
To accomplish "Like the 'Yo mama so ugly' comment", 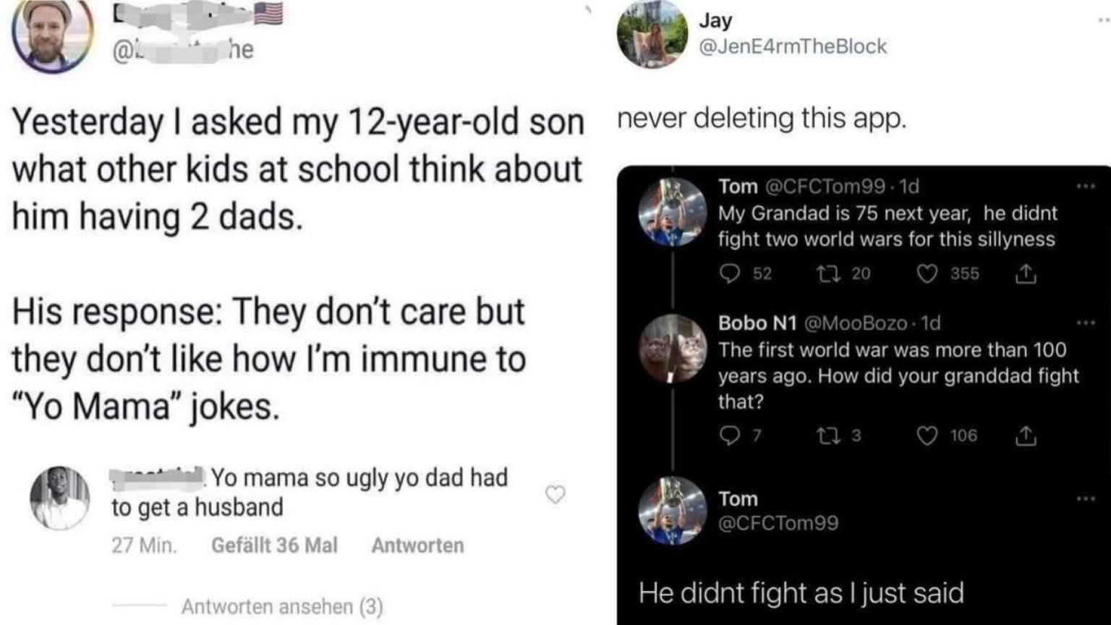I will point(555,494).
